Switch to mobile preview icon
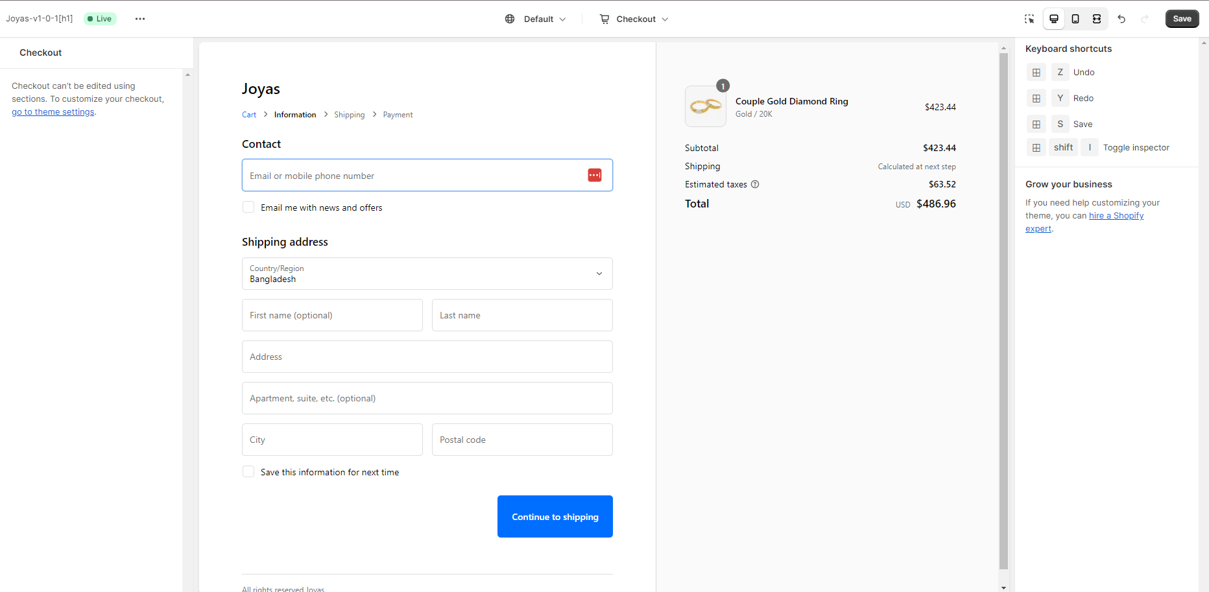 pyautogui.click(x=1075, y=19)
